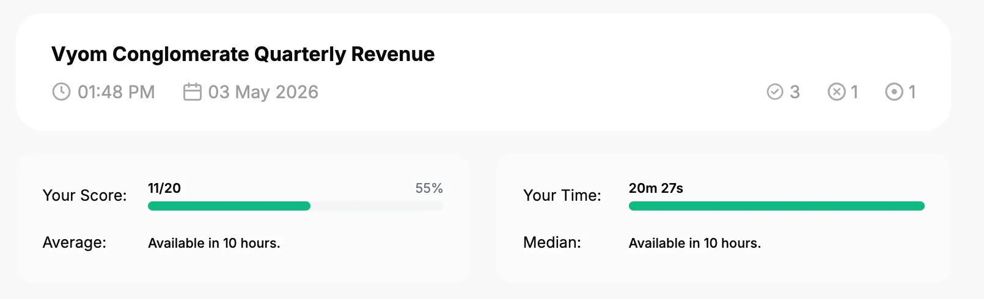Click the unattempted questions circle-dot icon

[x=894, y=92]
